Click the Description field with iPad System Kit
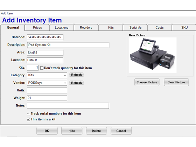The height and width of the screenshot is (147, 196). pyautogui.click(x=68, y=45)
